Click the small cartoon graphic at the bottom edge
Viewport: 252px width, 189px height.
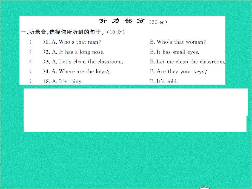204,187
